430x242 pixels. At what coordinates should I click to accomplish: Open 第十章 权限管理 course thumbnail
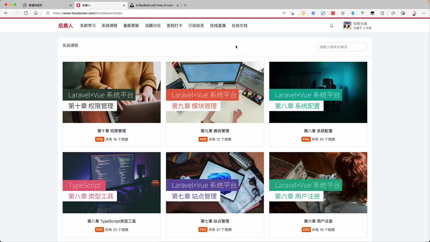coord(112,92)
